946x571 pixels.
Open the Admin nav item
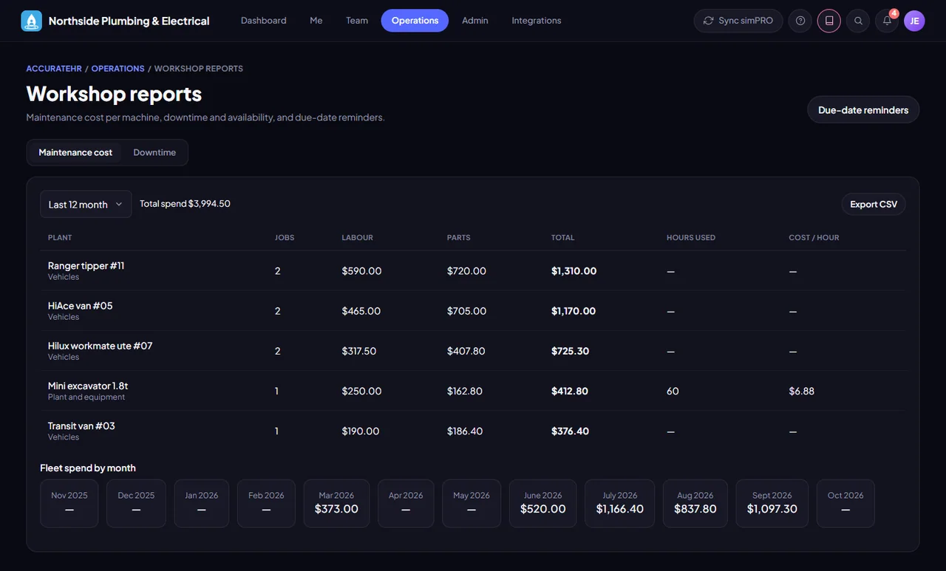tap(475, 21)
